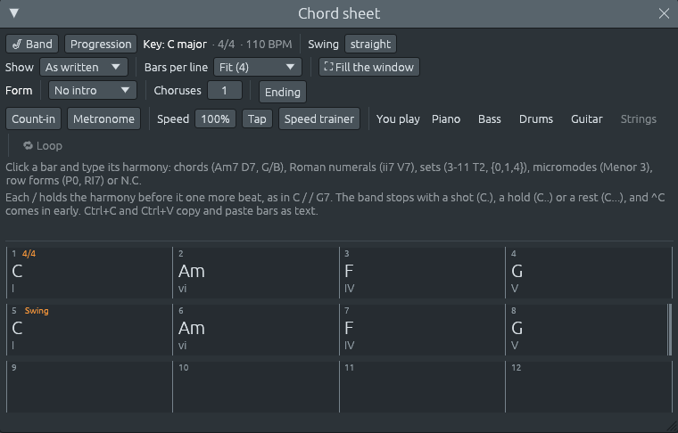Click the Speed 100% value
678x433 pixels.
215,118
